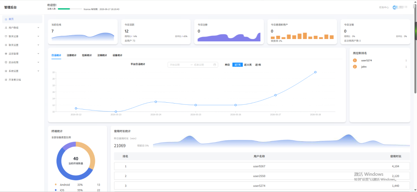
Task: Click user5274 in usage ranking table
Action: point(259,186)
